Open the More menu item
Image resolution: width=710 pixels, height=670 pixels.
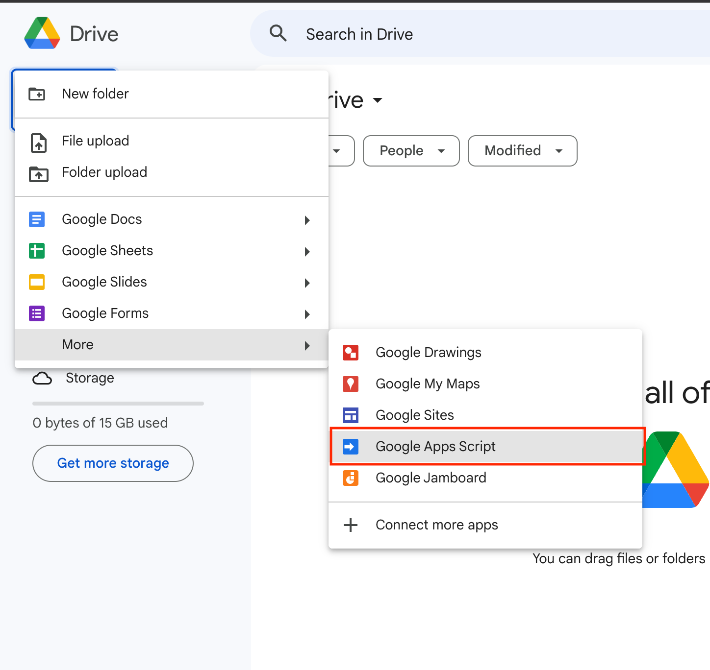pos(172,345)
